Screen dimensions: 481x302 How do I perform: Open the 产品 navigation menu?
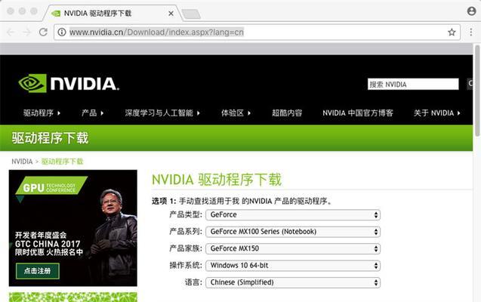(x=93, y=112)
